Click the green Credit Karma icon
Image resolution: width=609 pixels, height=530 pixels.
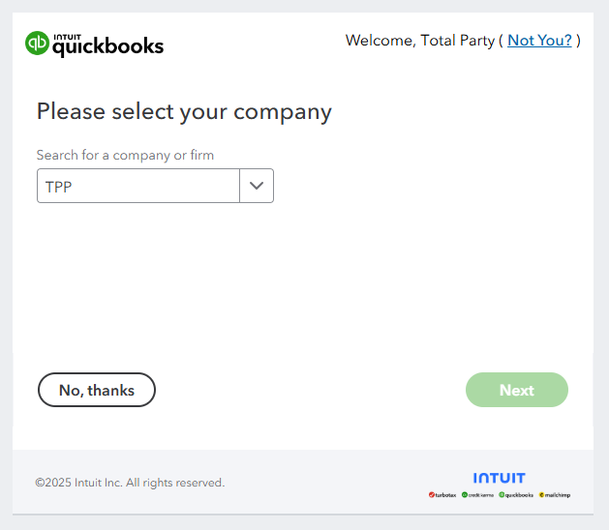click(465, 494)
